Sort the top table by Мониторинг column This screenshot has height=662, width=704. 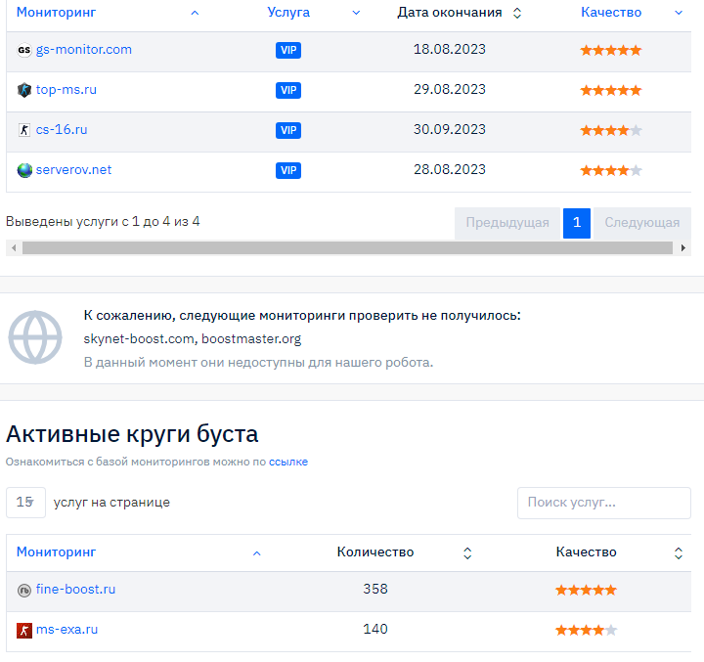[56, 12]
